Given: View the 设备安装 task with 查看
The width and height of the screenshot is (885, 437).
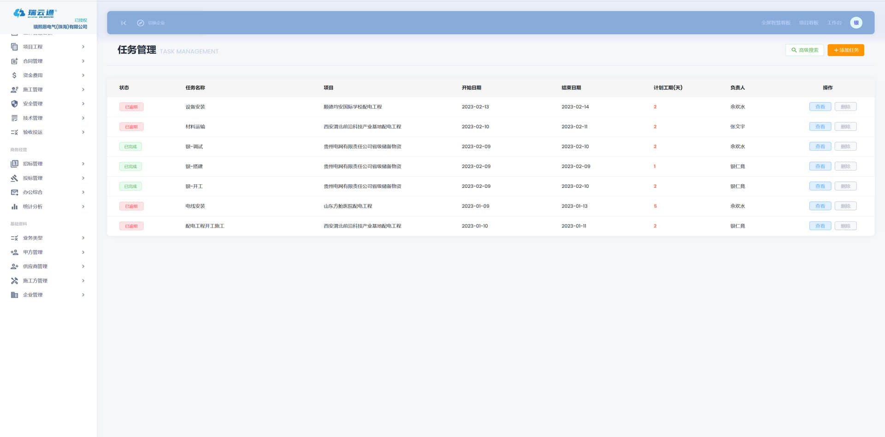Looking at the screenshot, I should click(820, 107).
